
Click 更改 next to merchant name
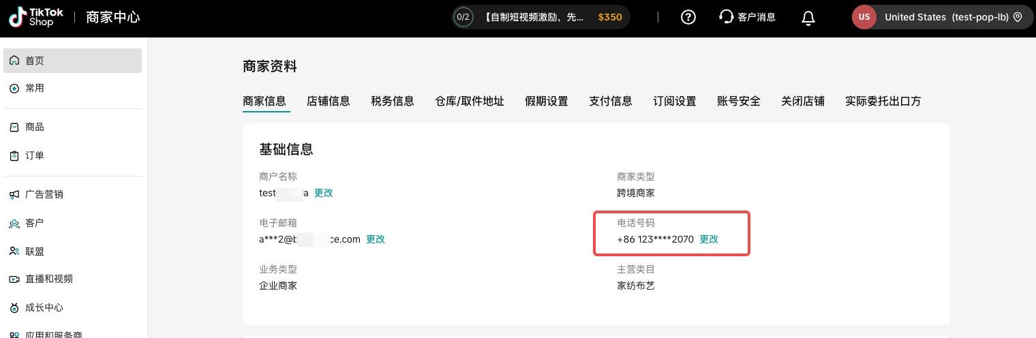click(324, 193)
